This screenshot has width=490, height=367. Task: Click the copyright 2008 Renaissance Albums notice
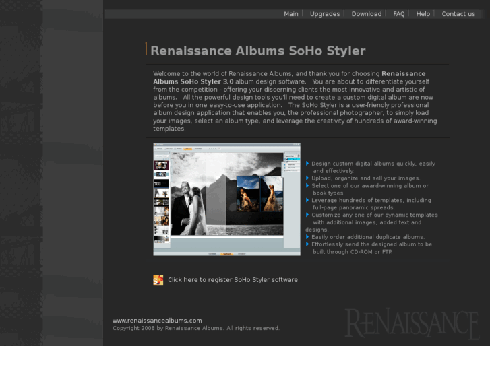pyautogui.click(x=196, y=328)
